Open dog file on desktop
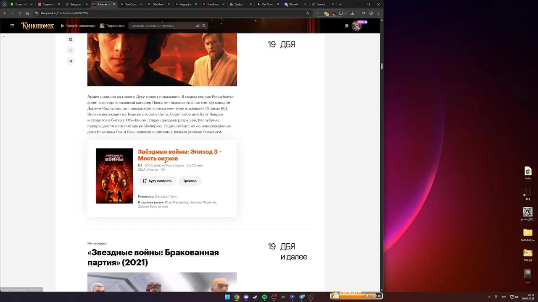This screenshot has height=302, width=538. point(528,193)
